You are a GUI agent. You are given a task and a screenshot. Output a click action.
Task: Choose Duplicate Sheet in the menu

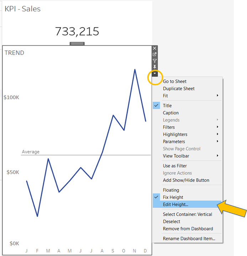[179, 89]
